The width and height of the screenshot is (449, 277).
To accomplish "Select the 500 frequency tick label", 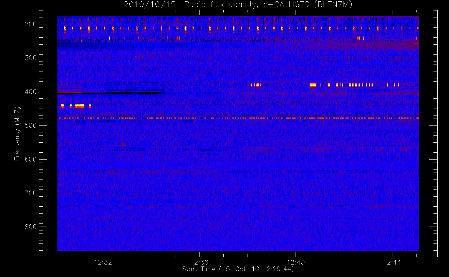I will coord(31,125).
